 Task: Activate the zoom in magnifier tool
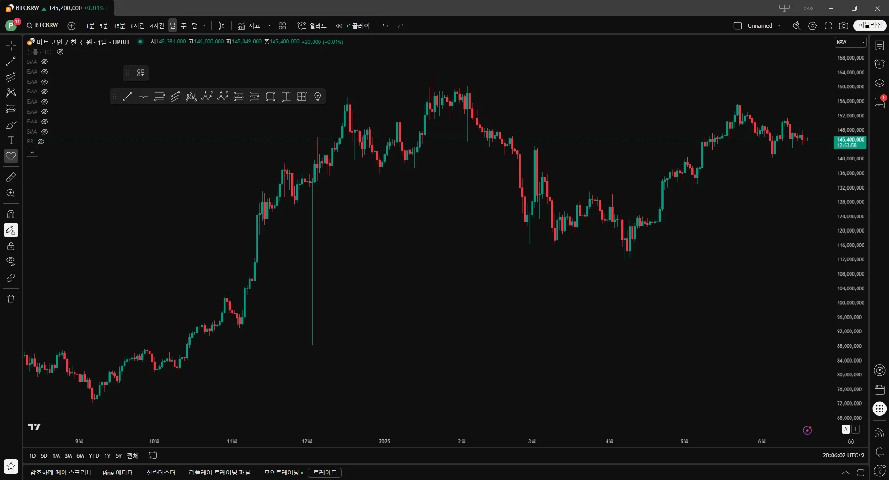(11, 193)
